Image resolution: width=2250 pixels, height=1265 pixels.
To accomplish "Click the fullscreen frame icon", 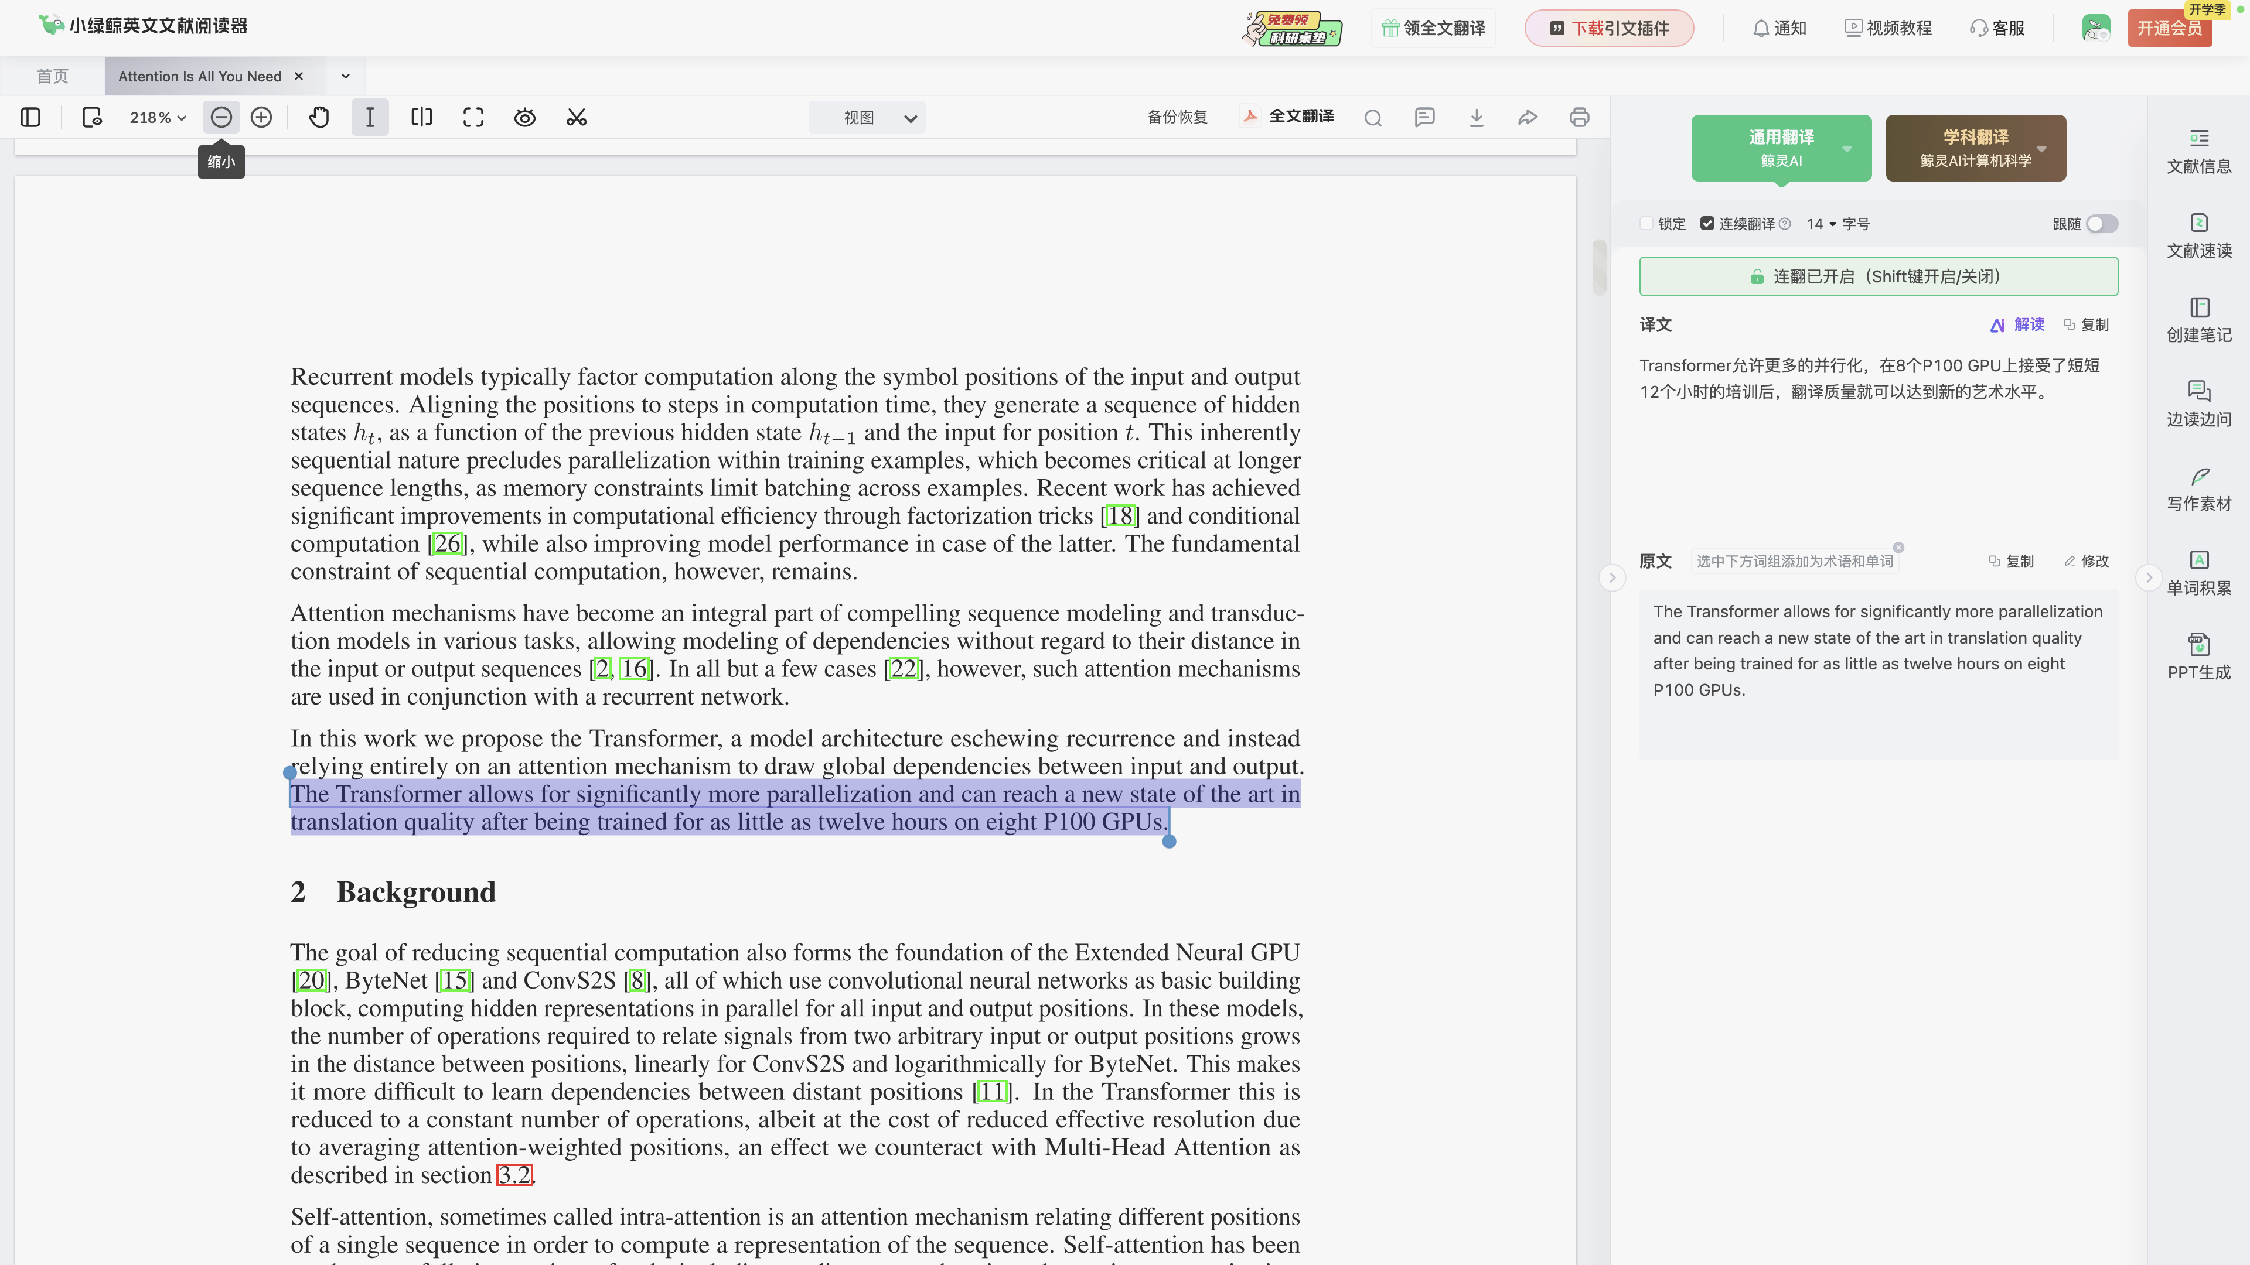I will coord(472,117).
